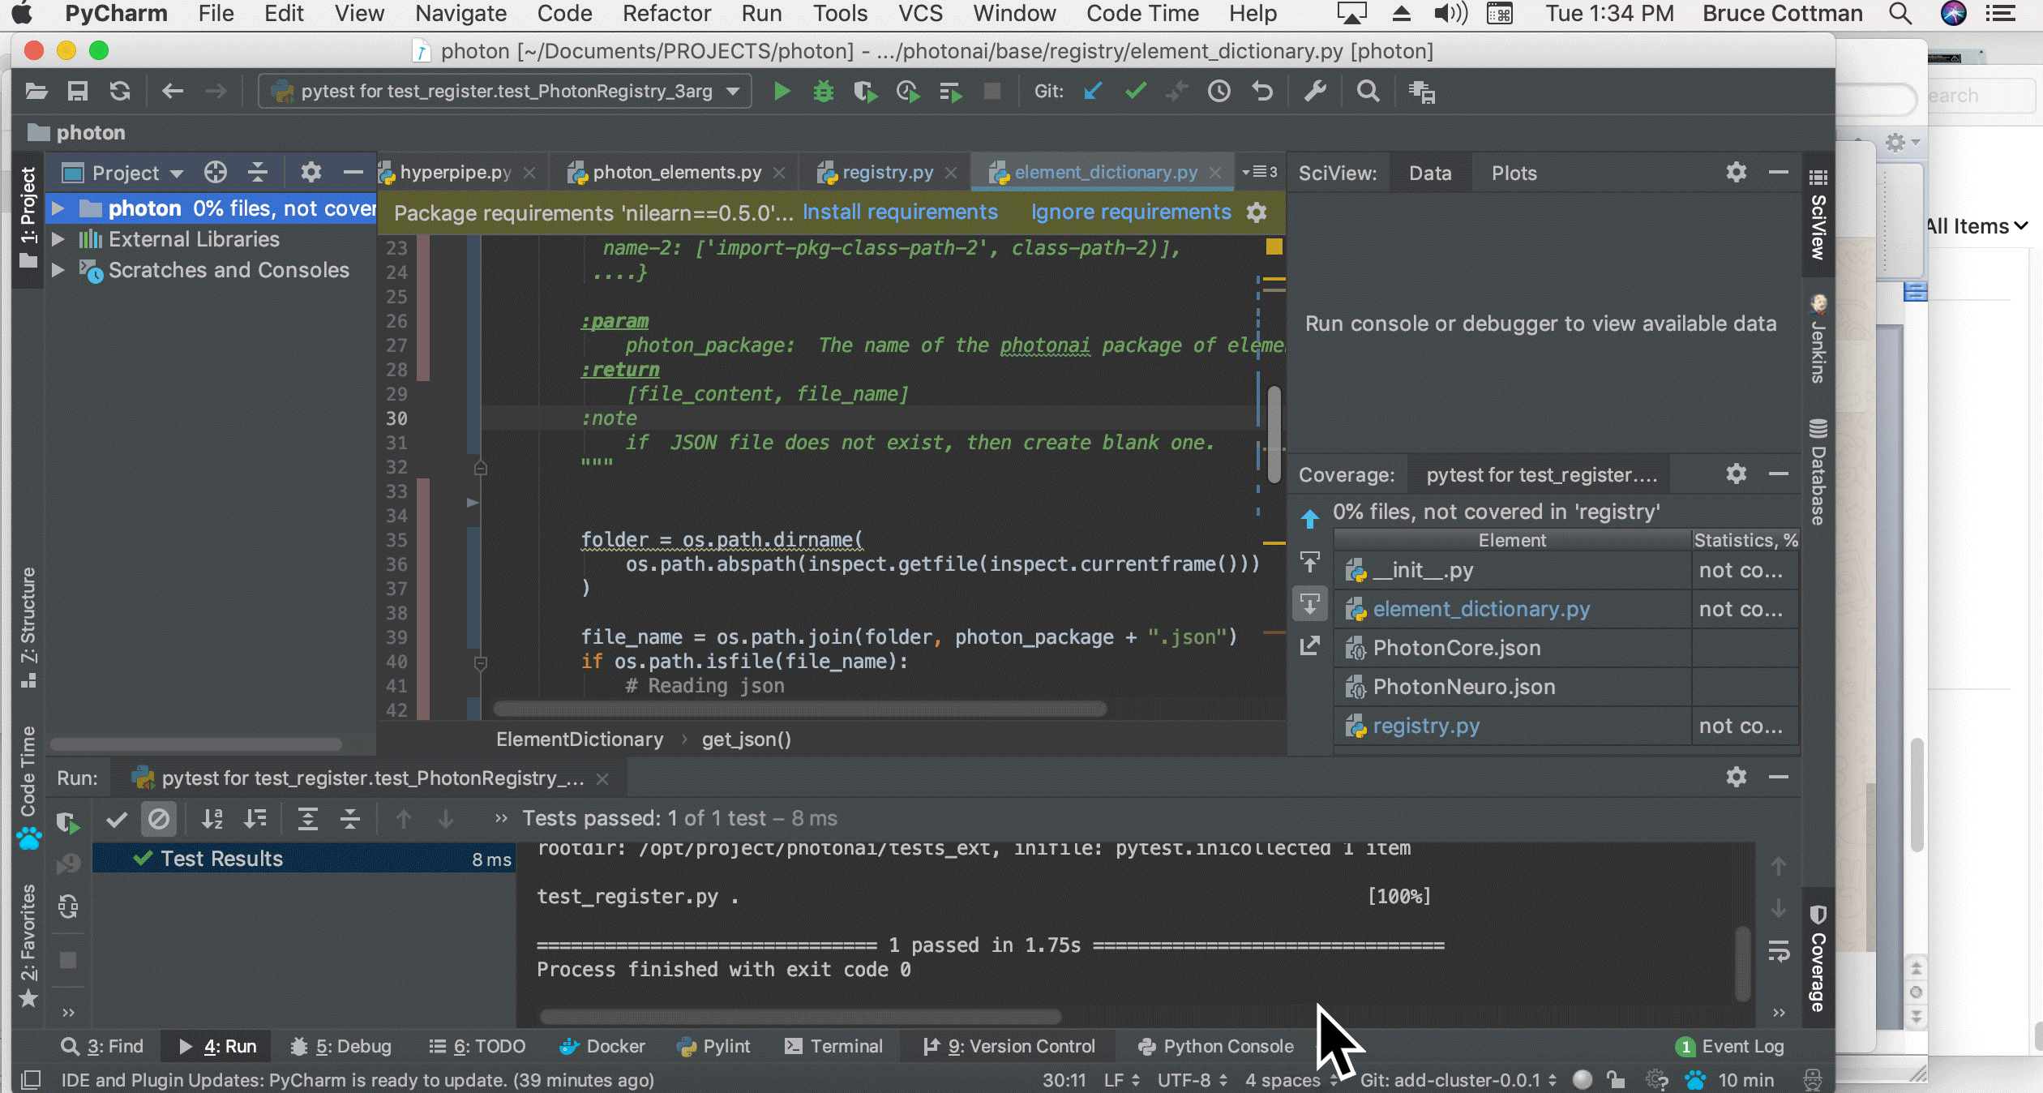The height and width of the screenshot is (1093, 2043).
Task: Click Rerun failed tests icon in Run panel
Action: pyautogui.click(x=68, y=864)
